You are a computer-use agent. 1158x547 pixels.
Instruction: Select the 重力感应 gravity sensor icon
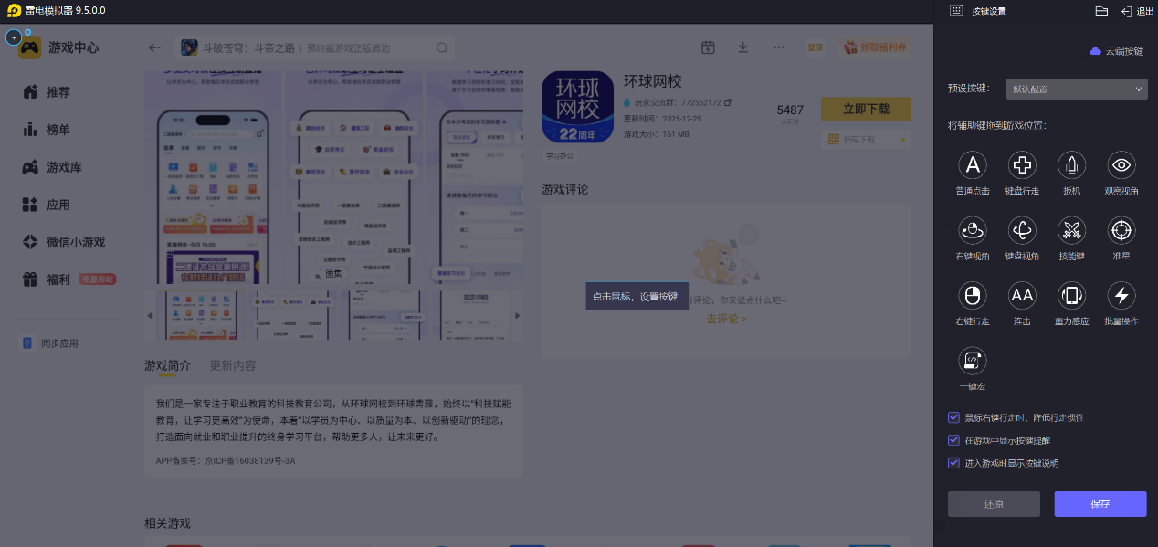1071,295
